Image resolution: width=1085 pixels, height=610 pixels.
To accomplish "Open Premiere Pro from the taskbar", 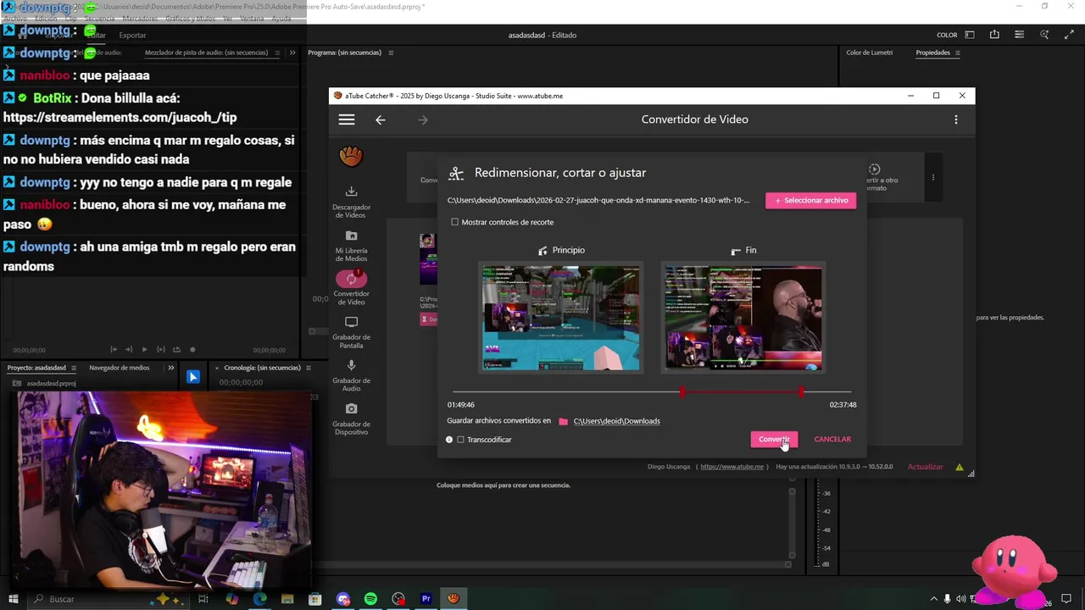I will (426, 599).
